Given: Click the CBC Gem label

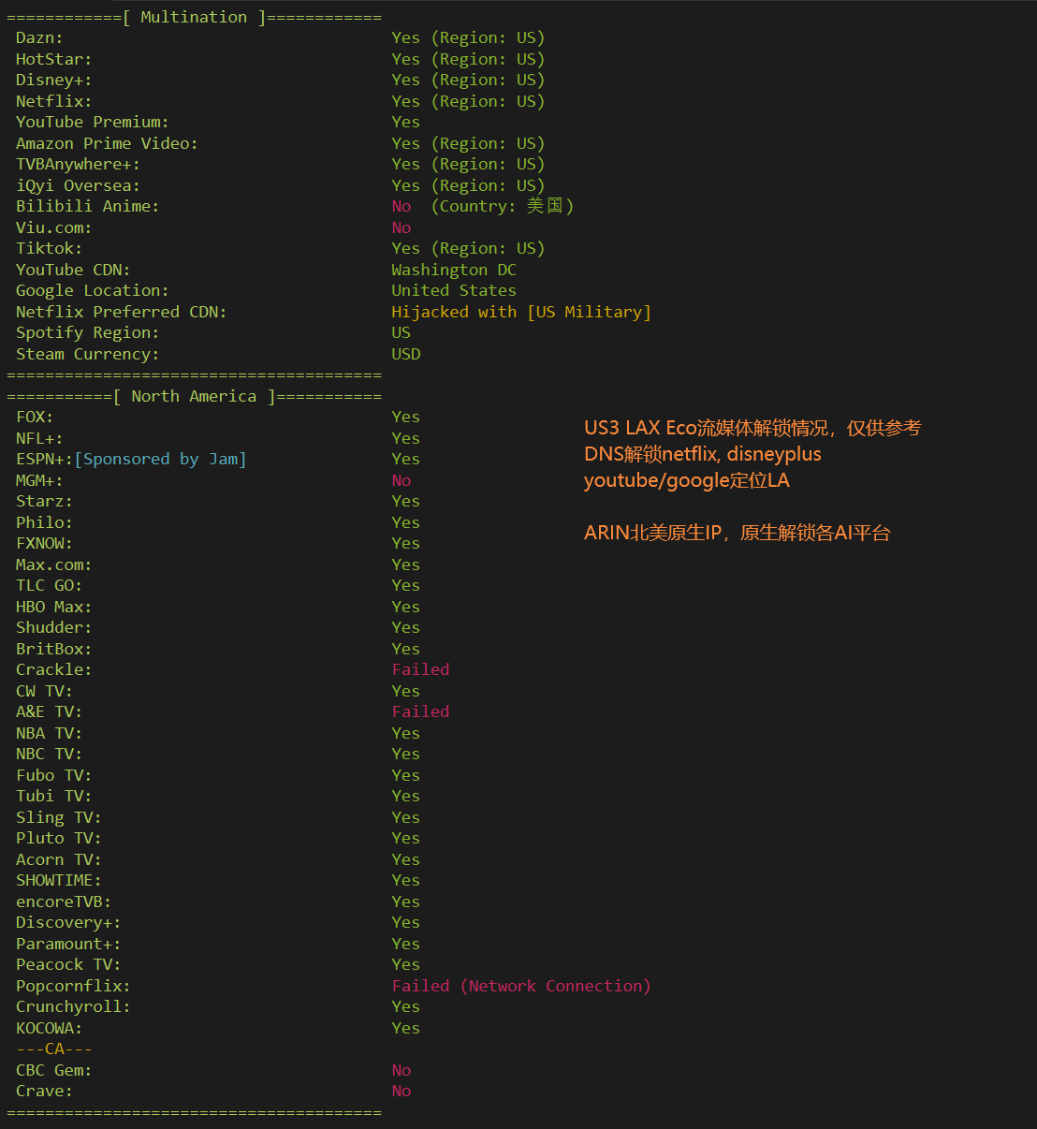Looking at the screenshot, I should [x=53, y=1070].
